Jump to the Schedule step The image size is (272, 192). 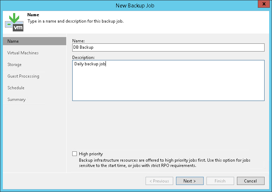point(16,88)
